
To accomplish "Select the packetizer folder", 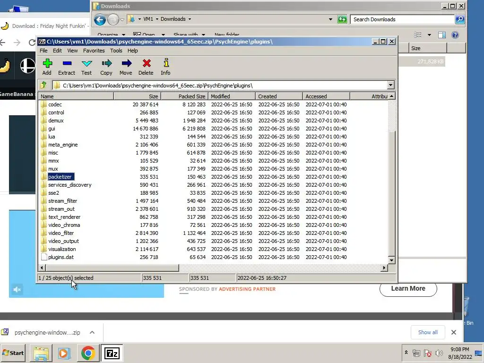I will pos(60,177).
